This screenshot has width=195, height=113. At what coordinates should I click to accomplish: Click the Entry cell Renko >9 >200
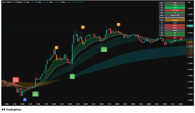[175, 15]
